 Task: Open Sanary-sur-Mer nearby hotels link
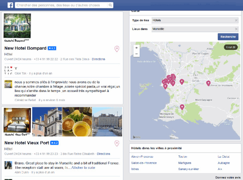pyautogui.click(x=188, y=169)
